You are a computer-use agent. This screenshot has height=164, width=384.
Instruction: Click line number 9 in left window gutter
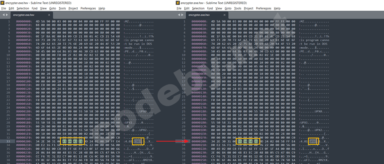coord(9,52)
